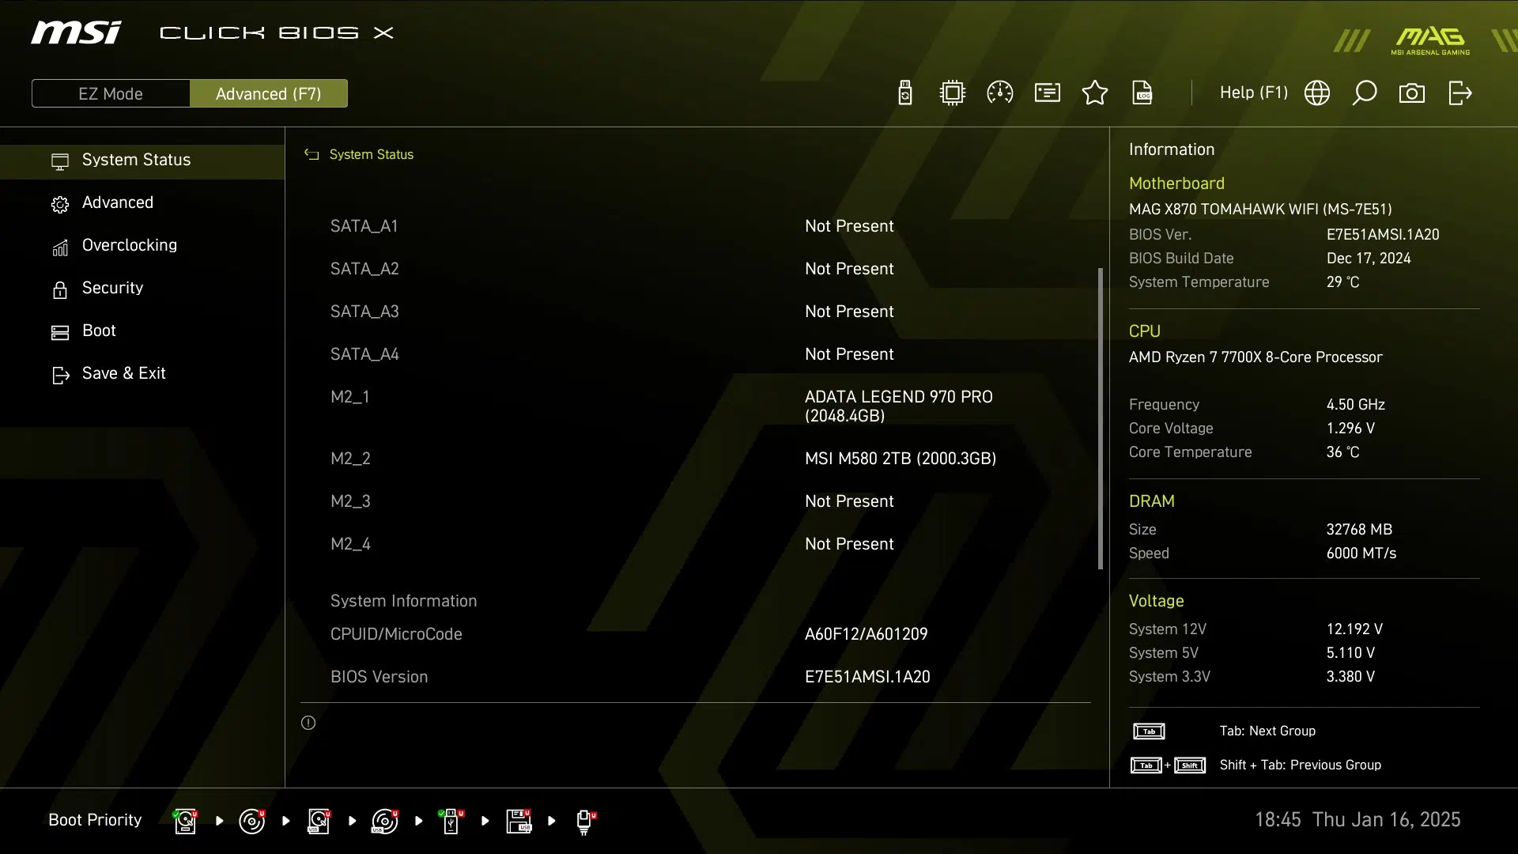Select the M2_4 row

pos(696,544)
